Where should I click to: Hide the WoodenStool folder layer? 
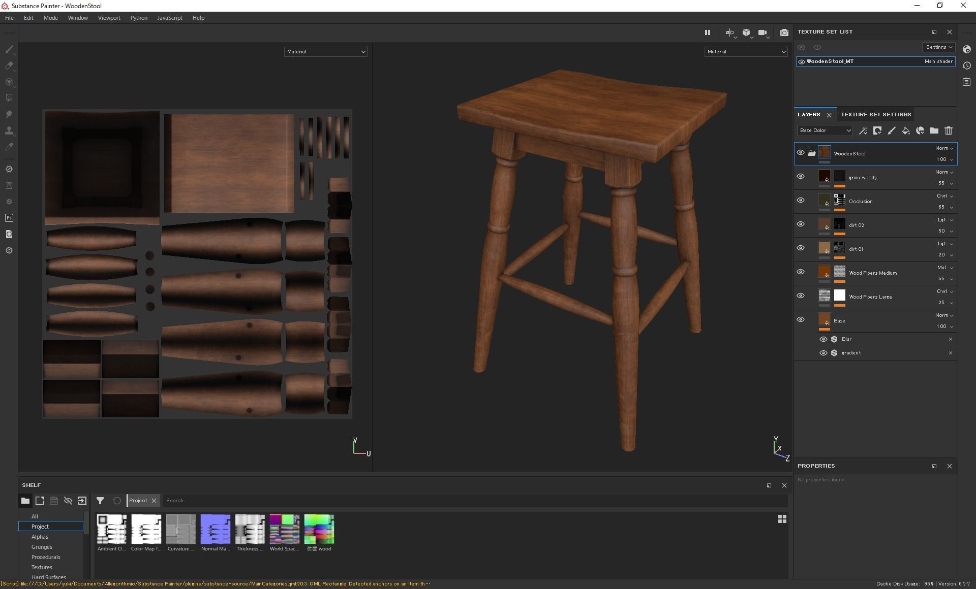pos(801,153)
